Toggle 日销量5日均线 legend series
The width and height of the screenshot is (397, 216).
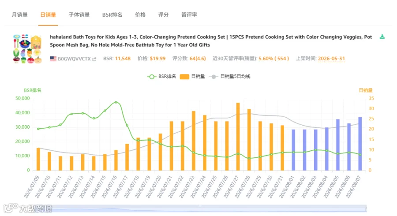(230, 76)
